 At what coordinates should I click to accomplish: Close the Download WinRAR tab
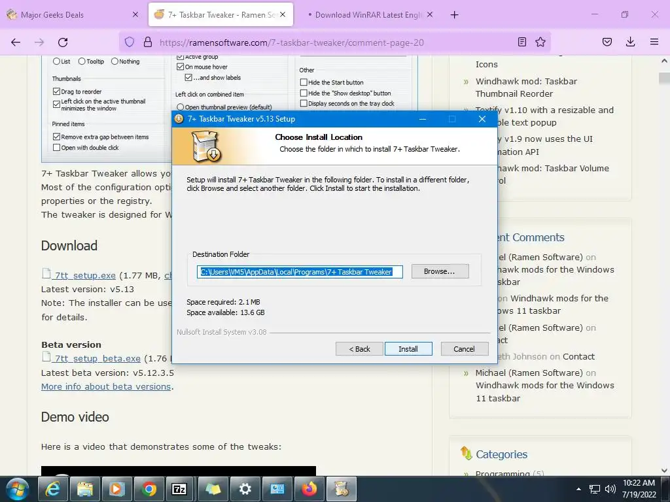(430, 14)
